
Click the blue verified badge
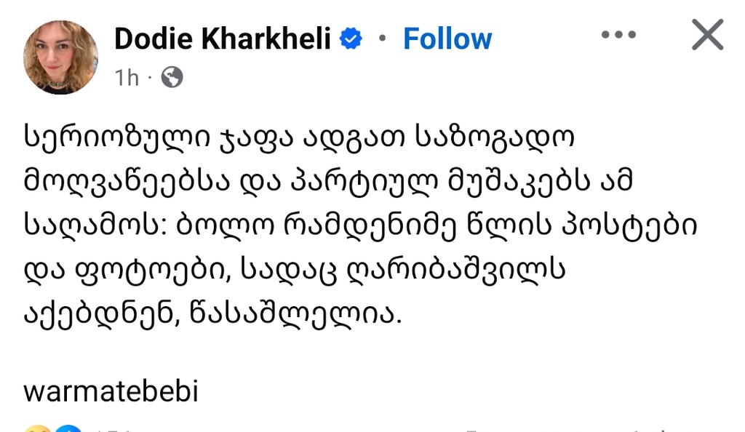tap(351, 39)
